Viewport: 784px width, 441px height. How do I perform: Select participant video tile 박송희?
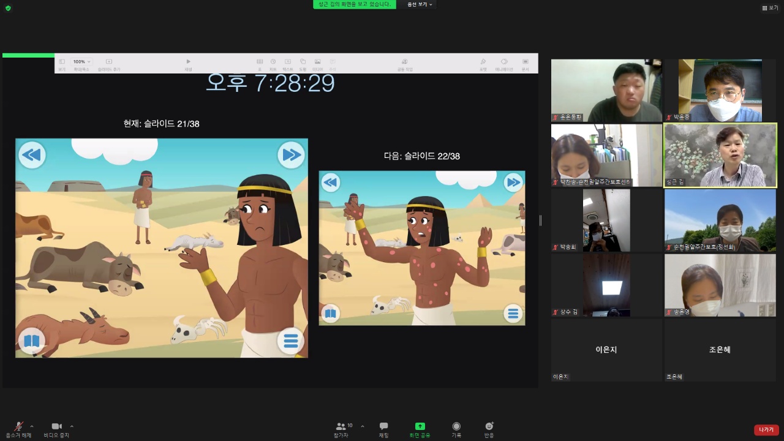pos(606,221)
